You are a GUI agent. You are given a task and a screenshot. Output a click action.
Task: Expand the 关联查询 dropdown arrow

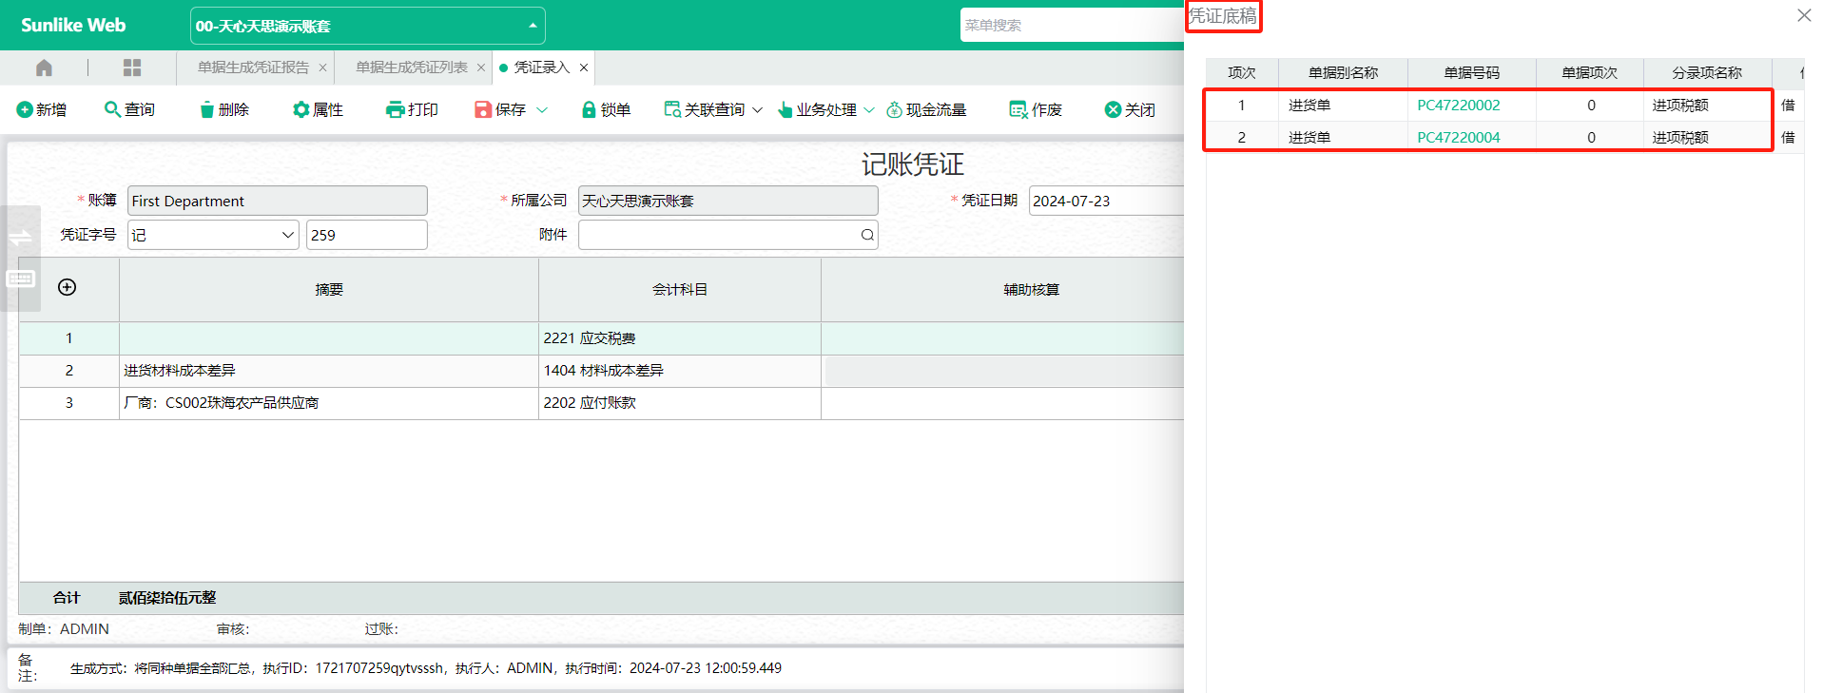coord(757,110)
